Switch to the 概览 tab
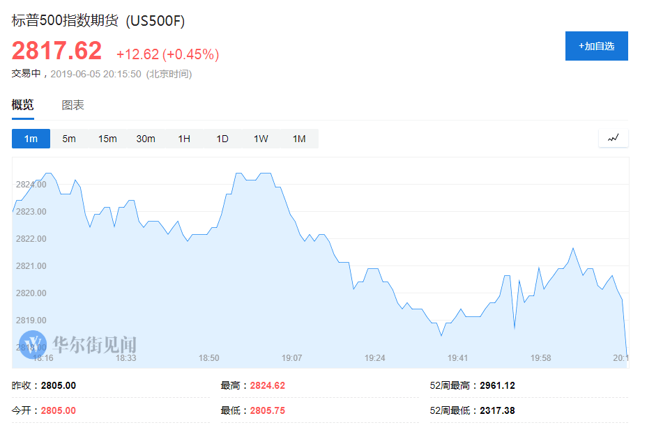The width and height of the screenshot is (647, 432). tap(22, 105)
